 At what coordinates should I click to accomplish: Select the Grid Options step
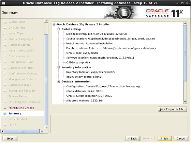pyautogui.click(x=17, y=28)
